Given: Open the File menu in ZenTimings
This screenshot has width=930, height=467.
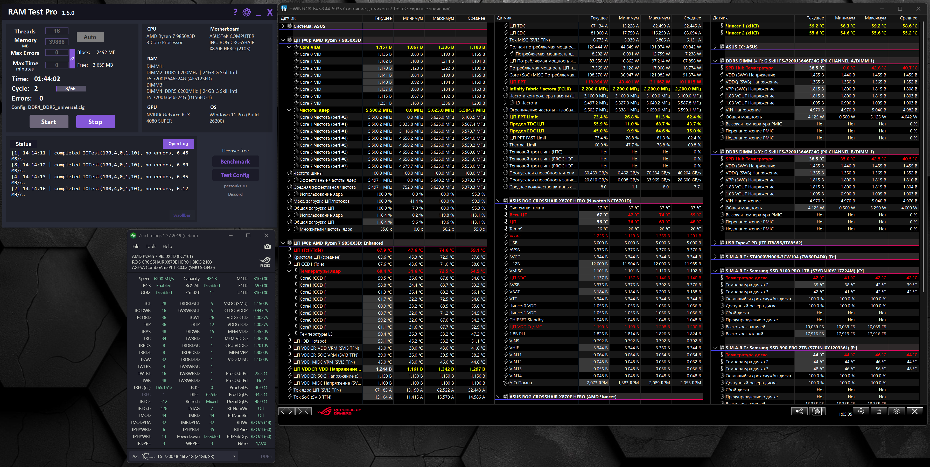Looking at the screenshot, I should (136, 246).
